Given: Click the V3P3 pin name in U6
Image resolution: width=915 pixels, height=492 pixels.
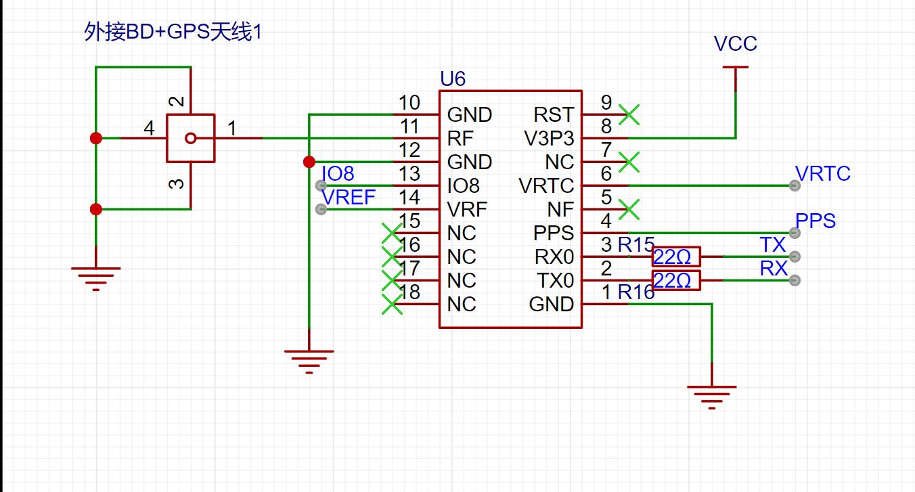Looking at the screenshot, I should coord(549,139).
